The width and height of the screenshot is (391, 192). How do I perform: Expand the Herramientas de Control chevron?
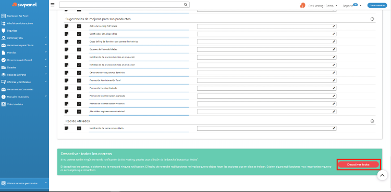pos(46,60)
